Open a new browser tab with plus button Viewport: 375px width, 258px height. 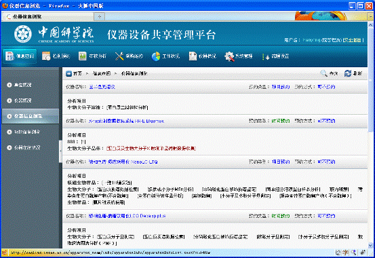point(100,16)
